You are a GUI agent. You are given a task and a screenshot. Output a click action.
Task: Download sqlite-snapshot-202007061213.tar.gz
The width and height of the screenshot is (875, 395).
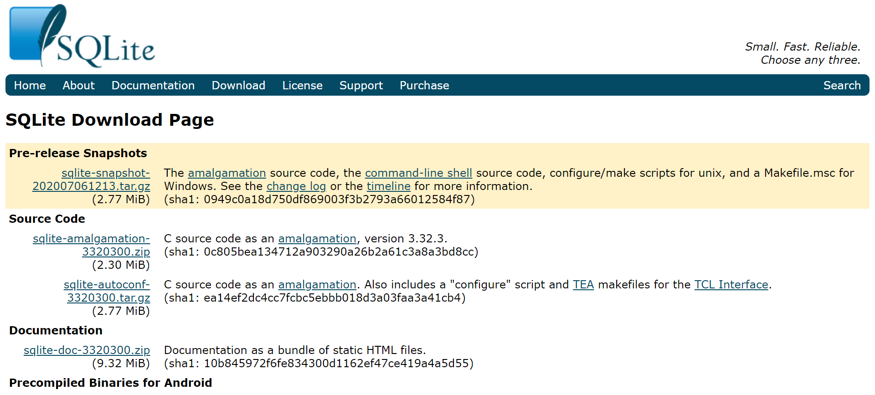tap(91, 180)
